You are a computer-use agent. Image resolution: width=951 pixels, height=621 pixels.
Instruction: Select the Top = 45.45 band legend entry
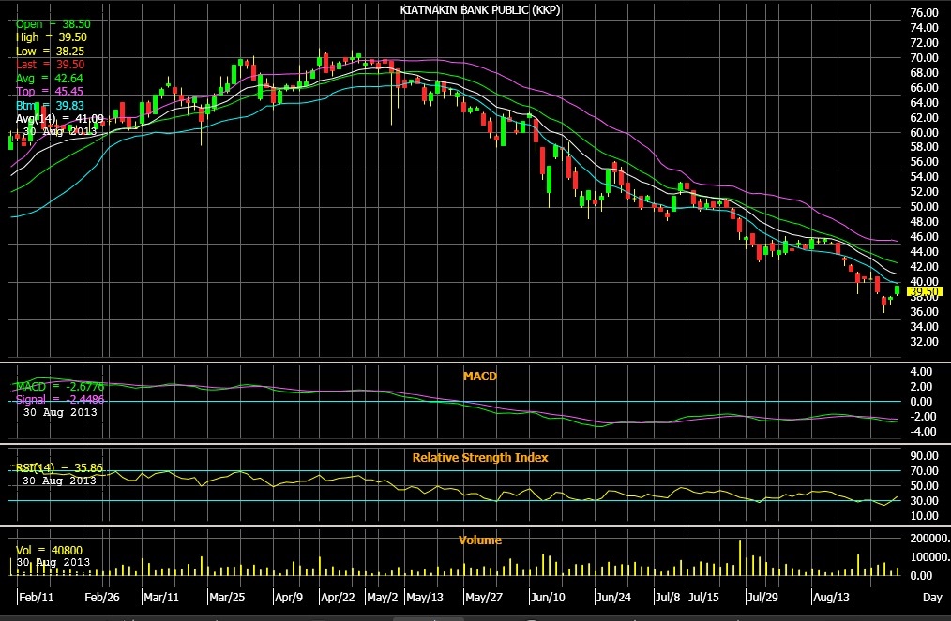coord(50,92)
